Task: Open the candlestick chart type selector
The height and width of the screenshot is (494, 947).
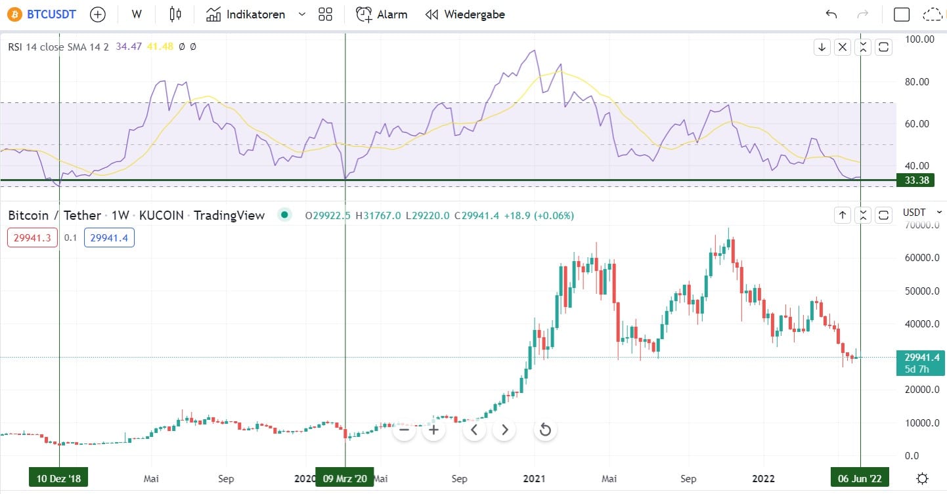Action: [x=175, y=14]
